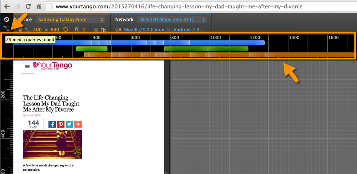This screenshot has height=174, width=357.
Task: Go to the browser home page
Action: pos(39,7)
